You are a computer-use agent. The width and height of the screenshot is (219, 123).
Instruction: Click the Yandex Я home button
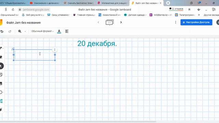(6, 9)
